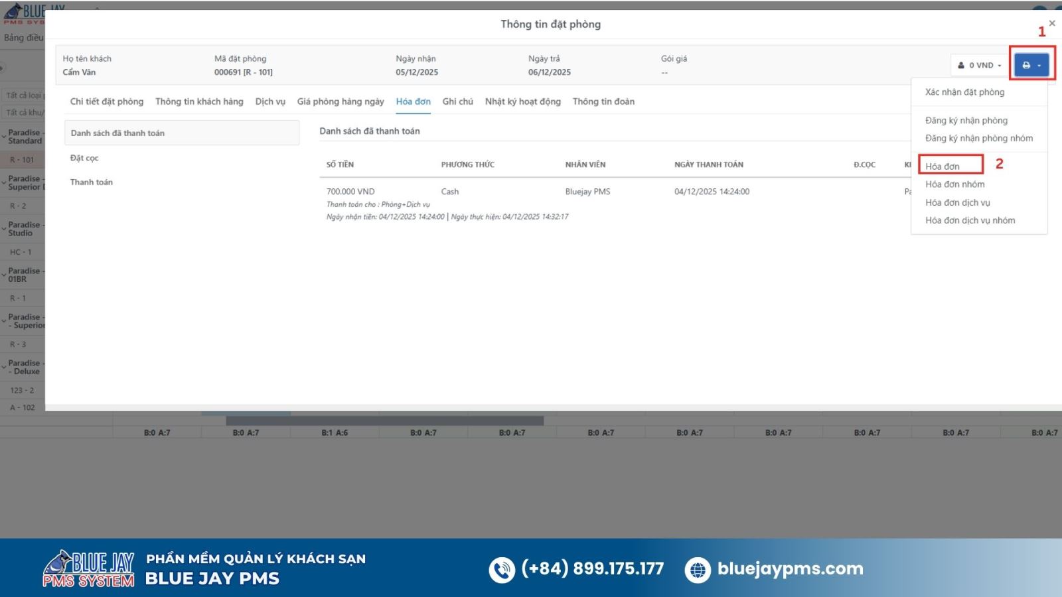Select Danh sách đã thanh toán item
Screen dimensions: 1062x597
coord(117,133)
